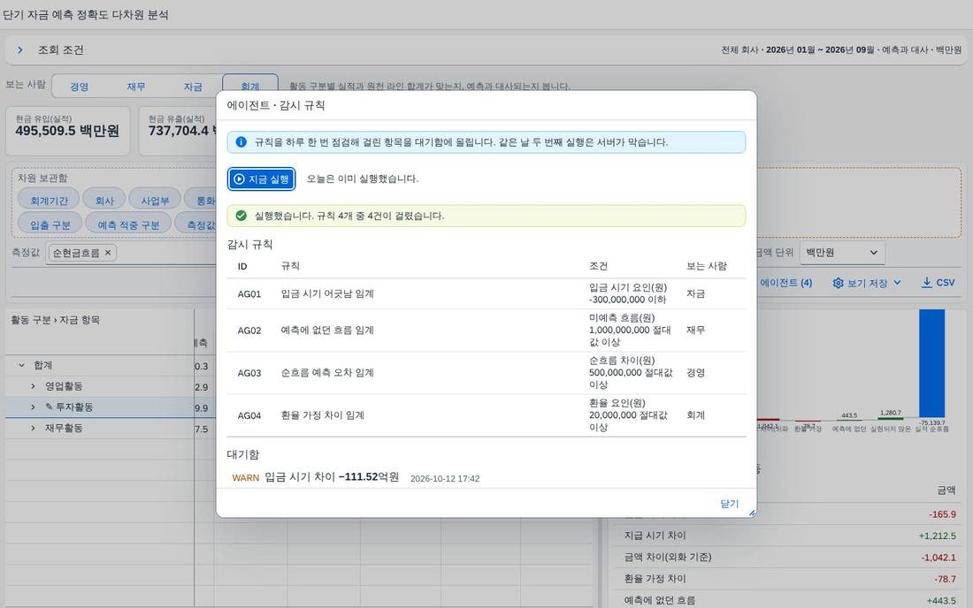Download data with the CSV icon

click(926, 283)
